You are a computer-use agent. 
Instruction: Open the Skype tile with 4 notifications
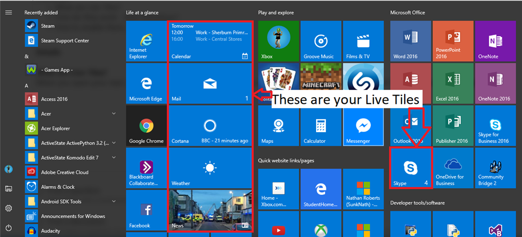pyautogui.click(x=410, y=168)
